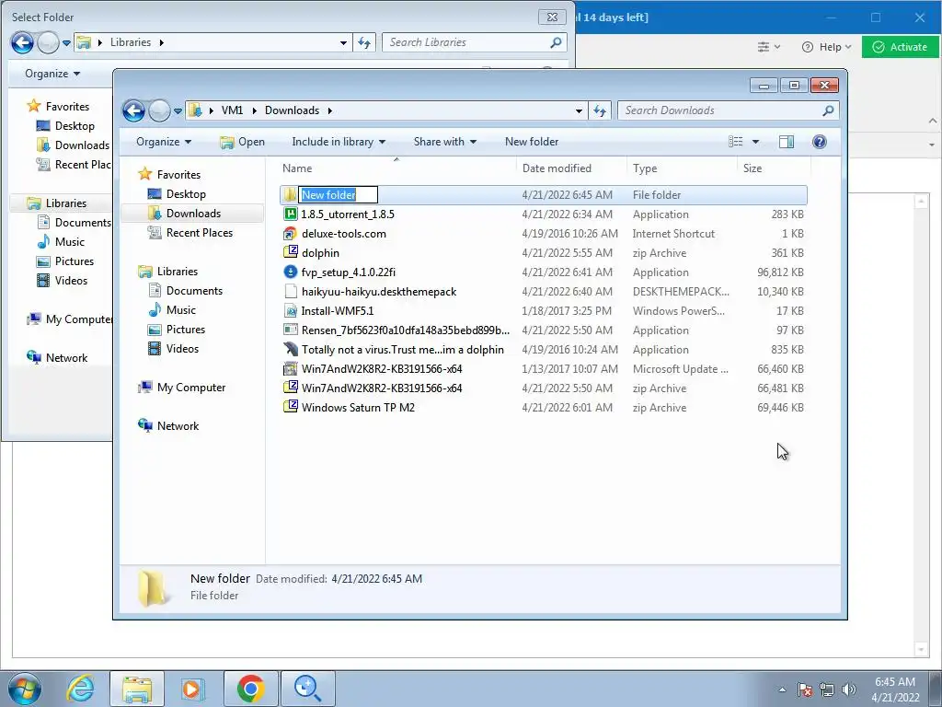Select Pictures library in Downloads window
Viewport: 942px width, 707px height.
(186, 330)
